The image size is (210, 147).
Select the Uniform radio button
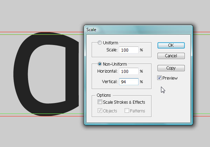(x=100, y=43)
